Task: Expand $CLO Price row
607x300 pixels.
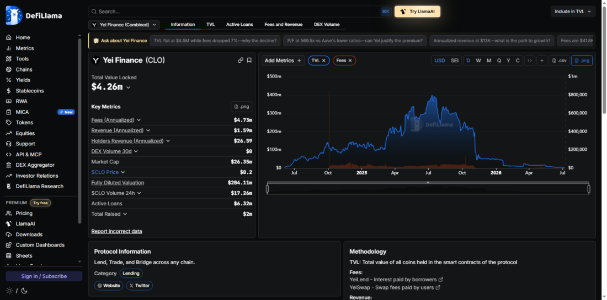Action: [123, 172]
